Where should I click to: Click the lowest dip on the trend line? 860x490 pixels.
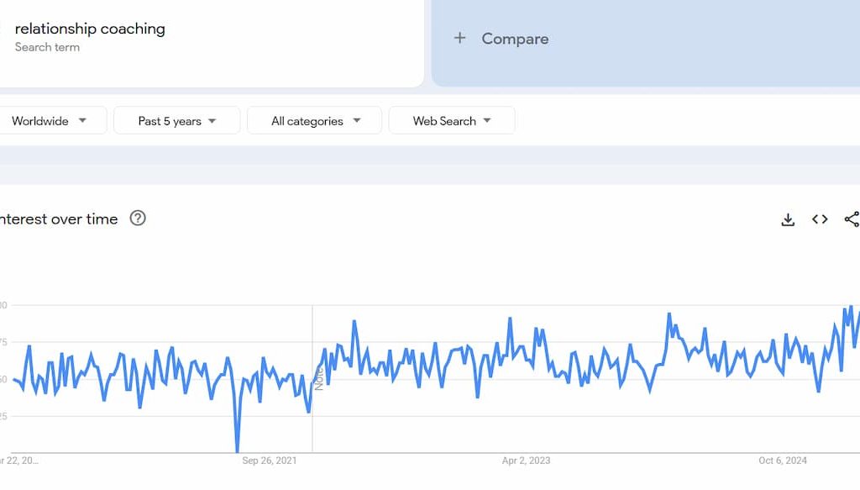tap(238, 450)
